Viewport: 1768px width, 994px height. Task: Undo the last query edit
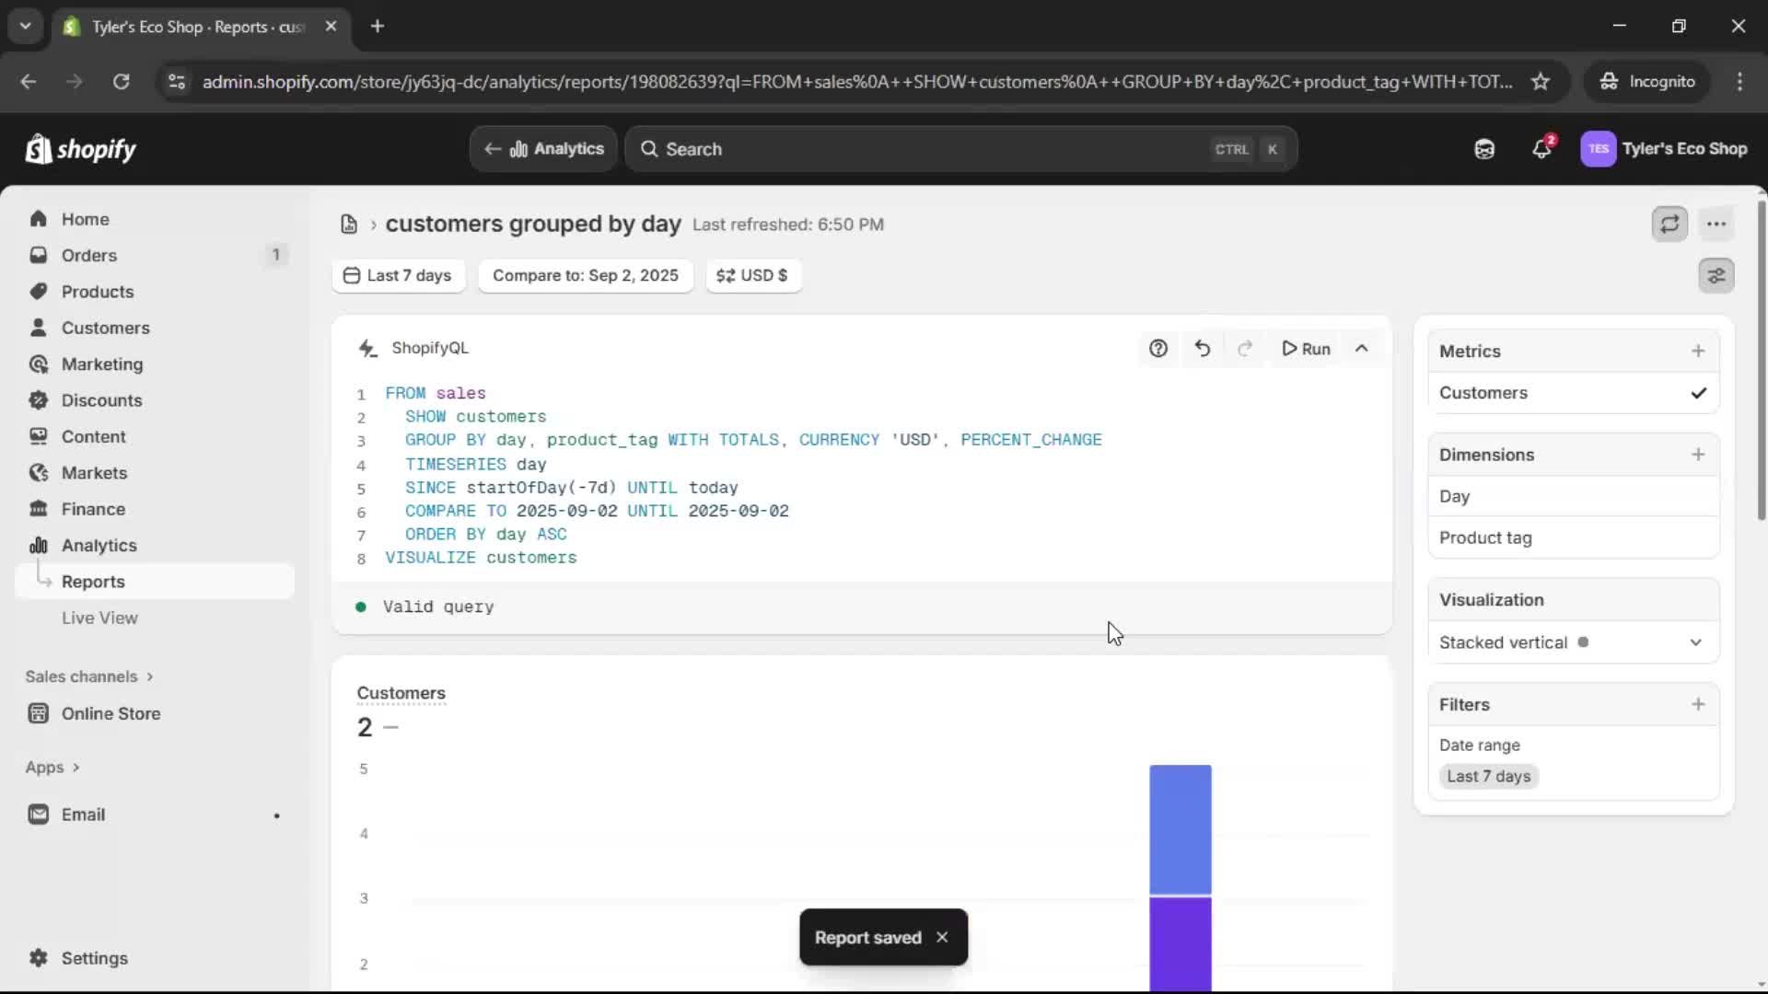1203,349
